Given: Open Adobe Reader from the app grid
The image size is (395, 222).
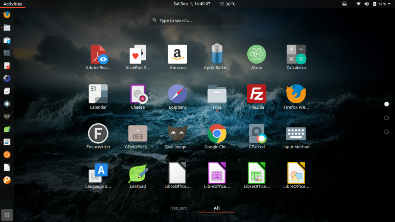Looking at the screenshot, I should pyautogui.click(x=98, y=57).
